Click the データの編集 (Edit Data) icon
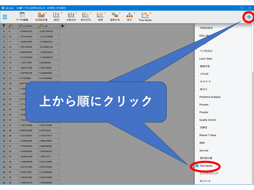This screenshot has height=190, width=254. (22, 17)
